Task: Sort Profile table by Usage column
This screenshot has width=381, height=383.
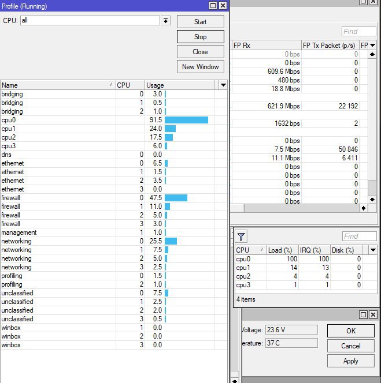Action: click(x=179, y=85)
